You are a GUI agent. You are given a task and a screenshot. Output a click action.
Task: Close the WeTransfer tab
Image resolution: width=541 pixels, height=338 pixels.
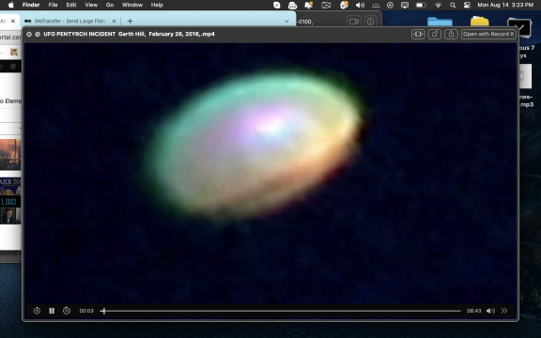tap(115, 21)
